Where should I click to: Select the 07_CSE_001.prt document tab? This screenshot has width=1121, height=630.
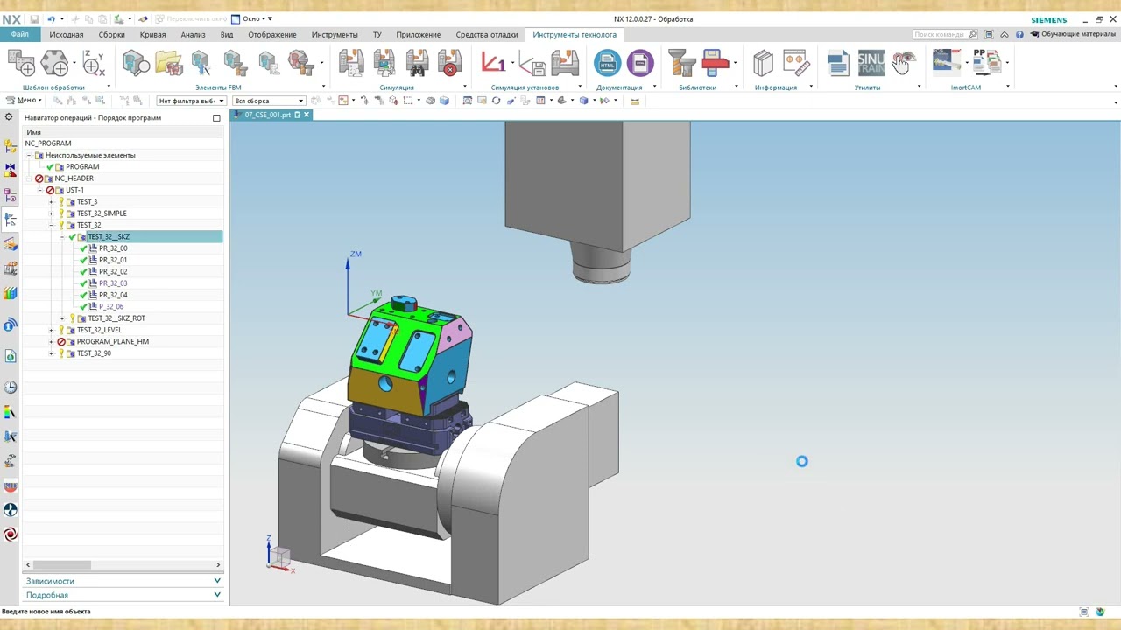[x=267, y=115]
